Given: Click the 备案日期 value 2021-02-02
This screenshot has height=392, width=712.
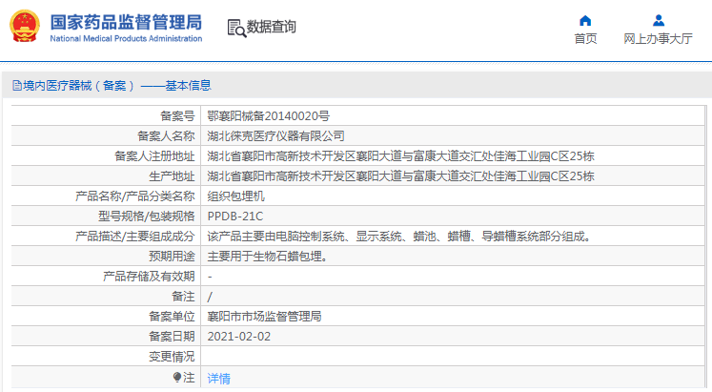Looking at the screenshot, I should click(239, 336).
